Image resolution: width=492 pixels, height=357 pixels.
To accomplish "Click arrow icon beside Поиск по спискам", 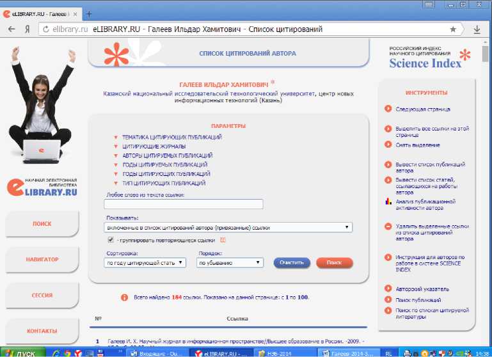I will tap(388, 310).
